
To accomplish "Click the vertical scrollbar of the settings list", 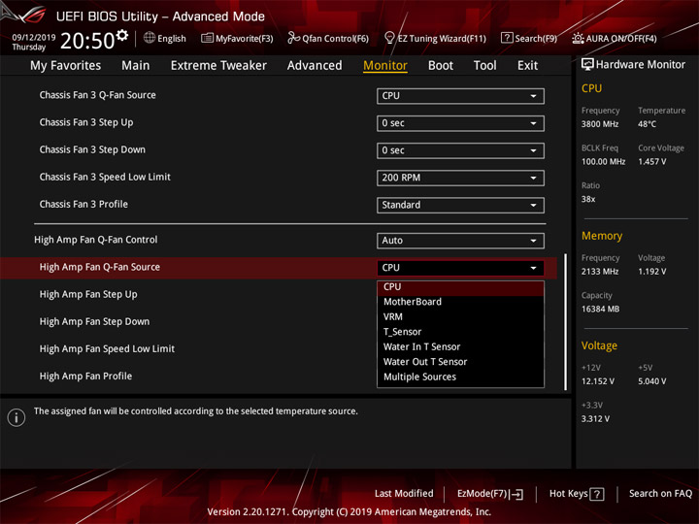I will tap(565, 322).
